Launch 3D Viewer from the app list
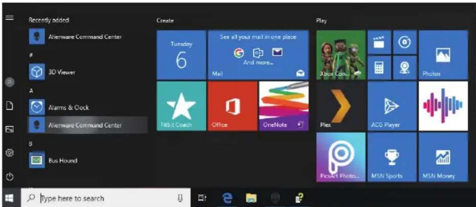 [88, 72]
